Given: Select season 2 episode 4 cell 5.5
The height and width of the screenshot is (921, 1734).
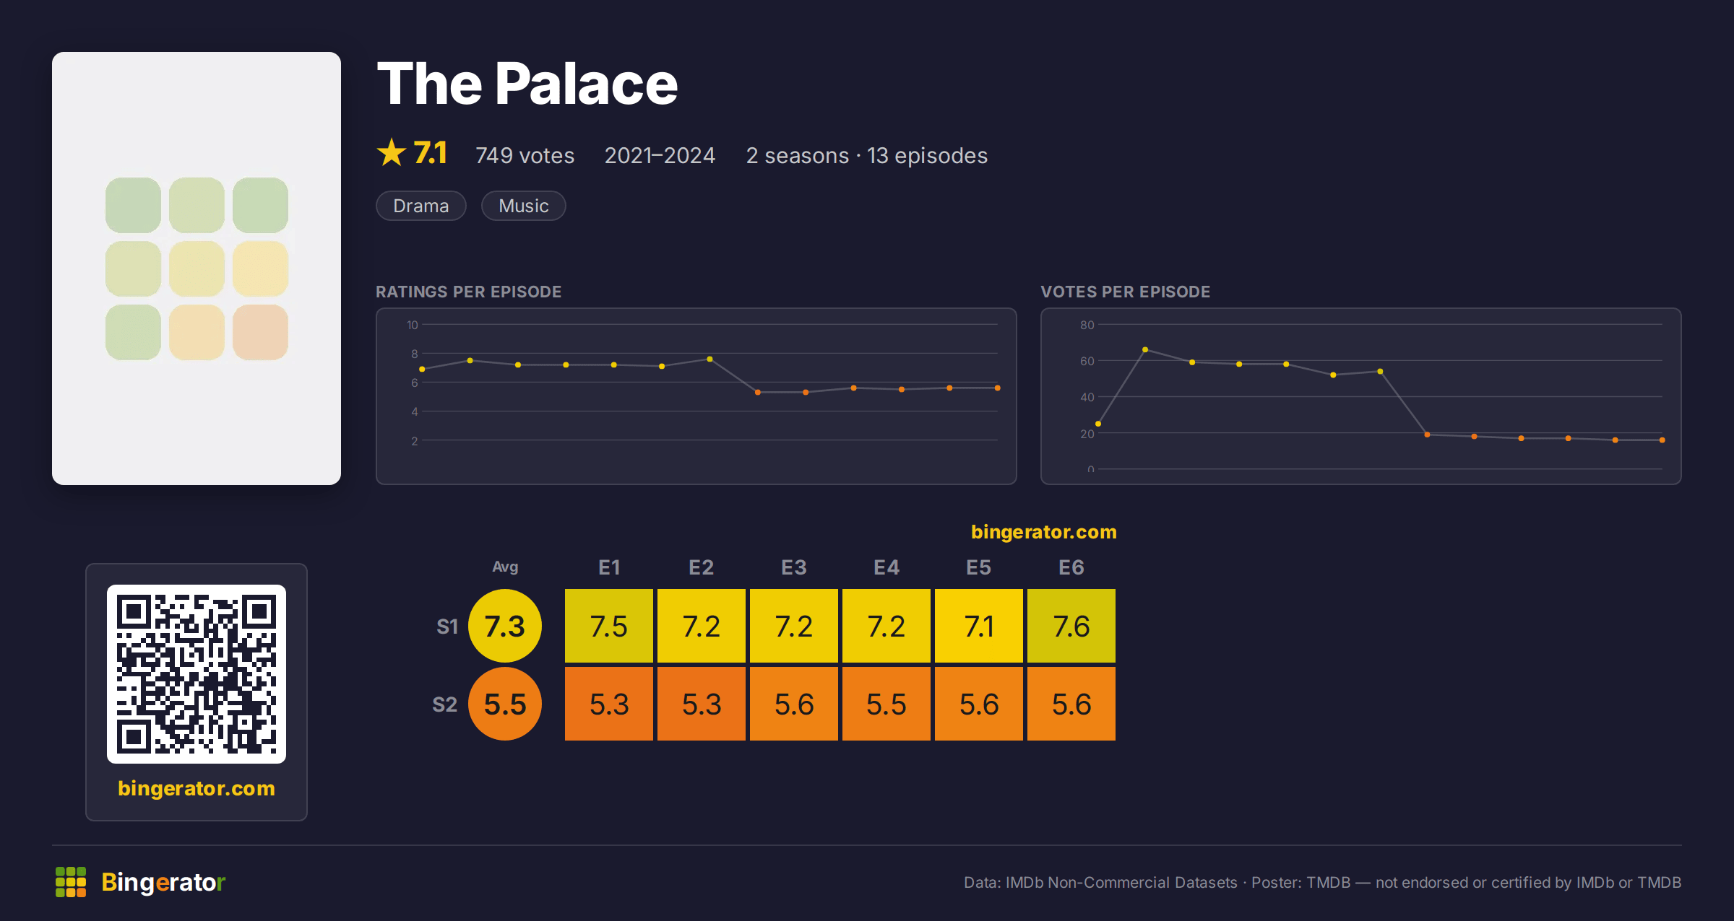Looking at the screenshot, I should point(887,704).
